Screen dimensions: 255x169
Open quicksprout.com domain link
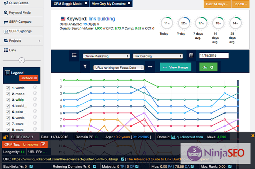189,137
